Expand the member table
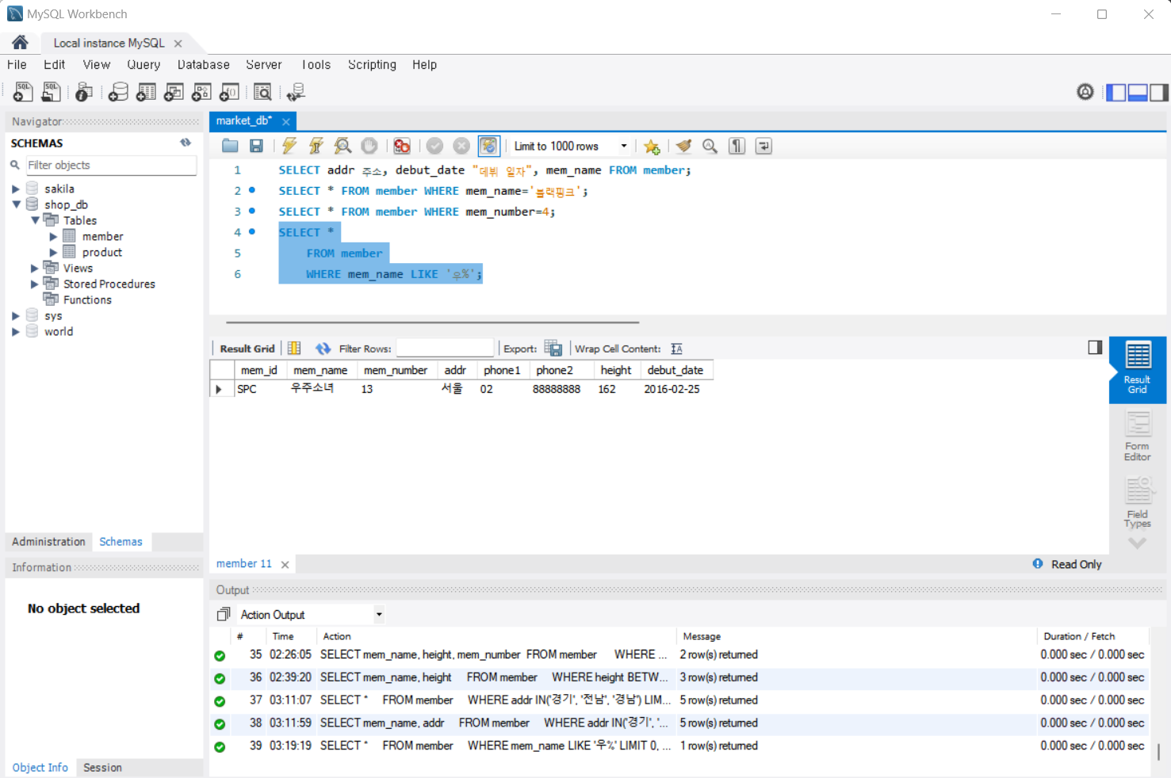1171x778 pixels. 53,236
